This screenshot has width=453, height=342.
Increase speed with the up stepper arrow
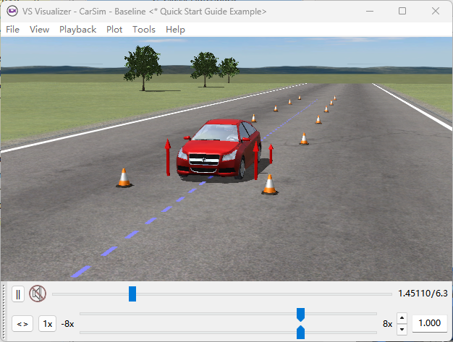[402, 319]
